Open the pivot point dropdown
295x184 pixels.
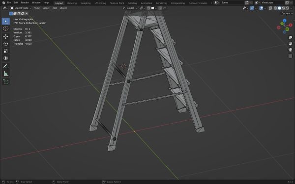tap(143, 8)
